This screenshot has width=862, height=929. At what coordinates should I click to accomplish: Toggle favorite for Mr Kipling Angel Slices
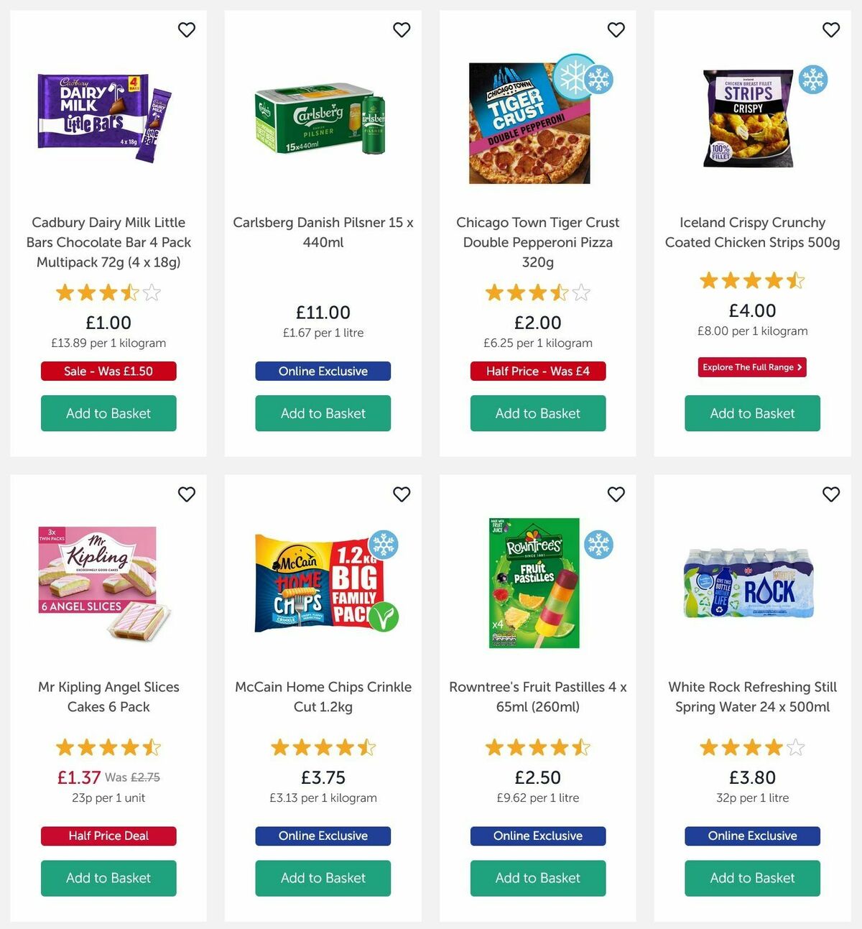pyautogui.click(x=187, y=494)
